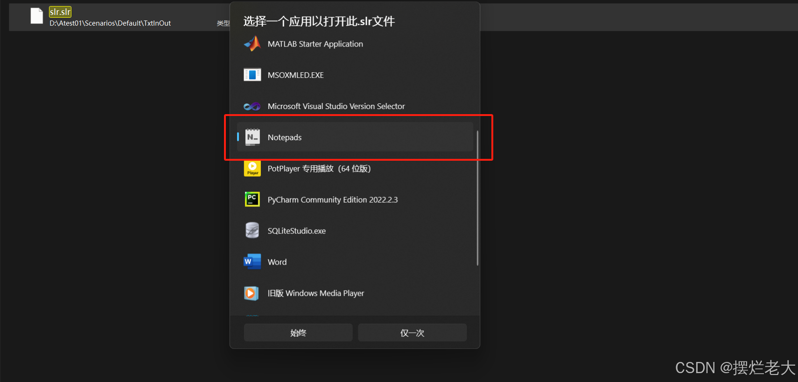Click the Notepads app icon
Viewport: 798px width, 382px height.
tap(252, 137)
